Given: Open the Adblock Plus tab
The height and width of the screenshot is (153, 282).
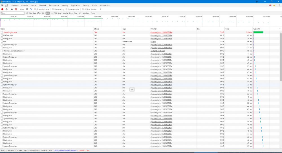Looking at the screenshot, I should (x=105, y=5).
